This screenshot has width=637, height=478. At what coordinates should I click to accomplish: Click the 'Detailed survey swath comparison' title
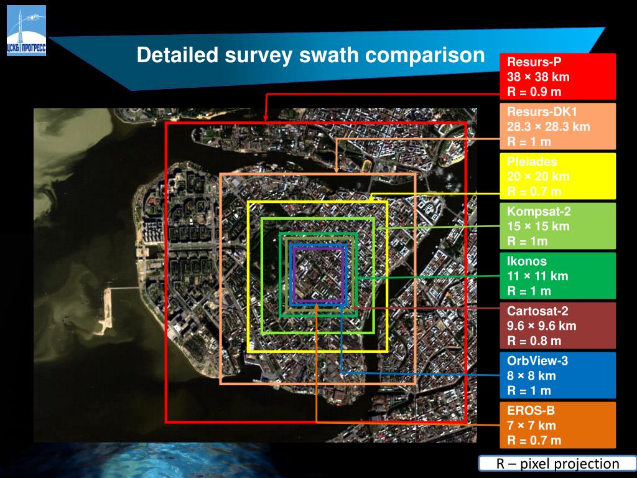(x=311, y=55)
